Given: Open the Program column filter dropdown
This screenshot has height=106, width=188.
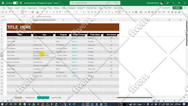Looking at the screenshot, I should (70, 35).
